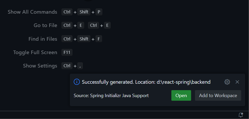Click the Source: Spring Initializr Java Support text
The image size is (249, 119).
(111, 96)
